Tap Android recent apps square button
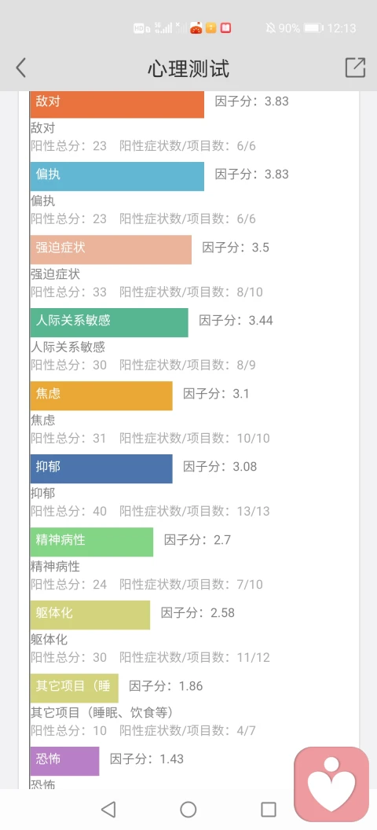Image resolution: width=377 pixels, height=830 pixels. tap(269, 809)
